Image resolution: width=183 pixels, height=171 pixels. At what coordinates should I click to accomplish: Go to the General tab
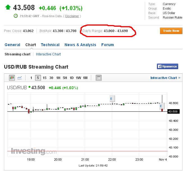coord(12,45)
